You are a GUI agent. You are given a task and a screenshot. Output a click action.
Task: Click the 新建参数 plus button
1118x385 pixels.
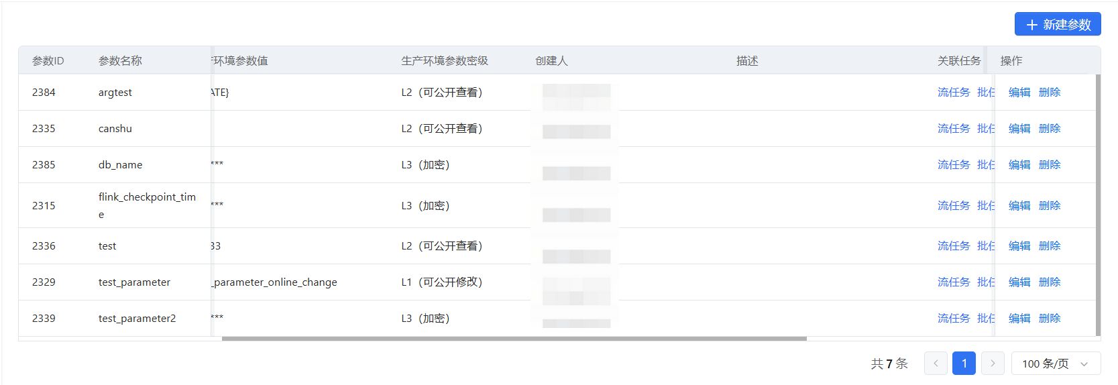coord(1057,24)
